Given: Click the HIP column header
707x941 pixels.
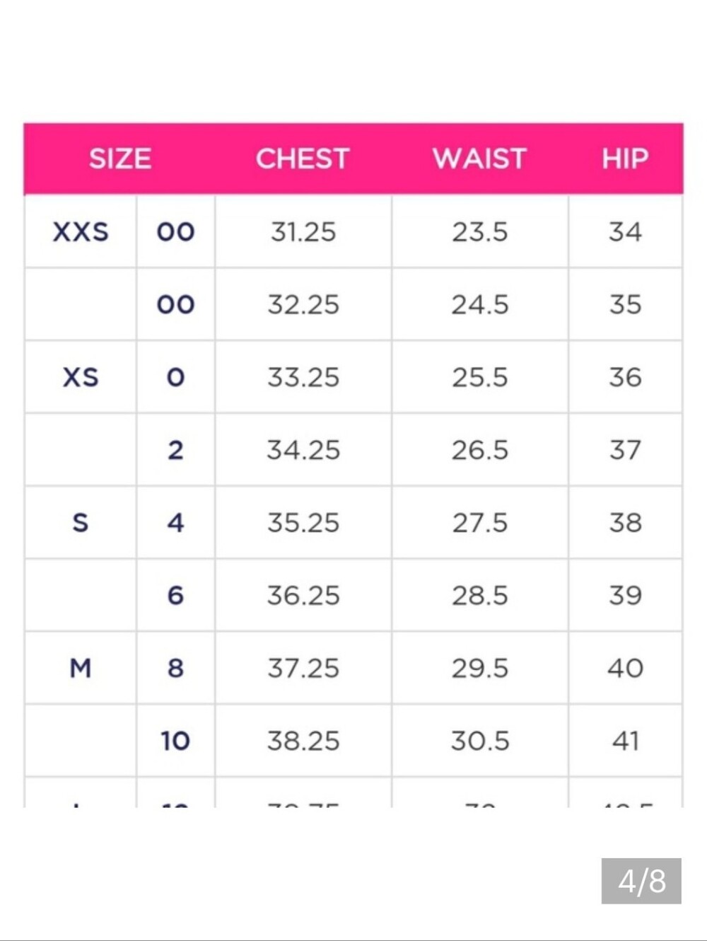Looking at the screenshot, I should pyautogui.click(x=625, y=158).
